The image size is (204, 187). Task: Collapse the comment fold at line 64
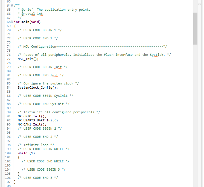coord(12,5)
